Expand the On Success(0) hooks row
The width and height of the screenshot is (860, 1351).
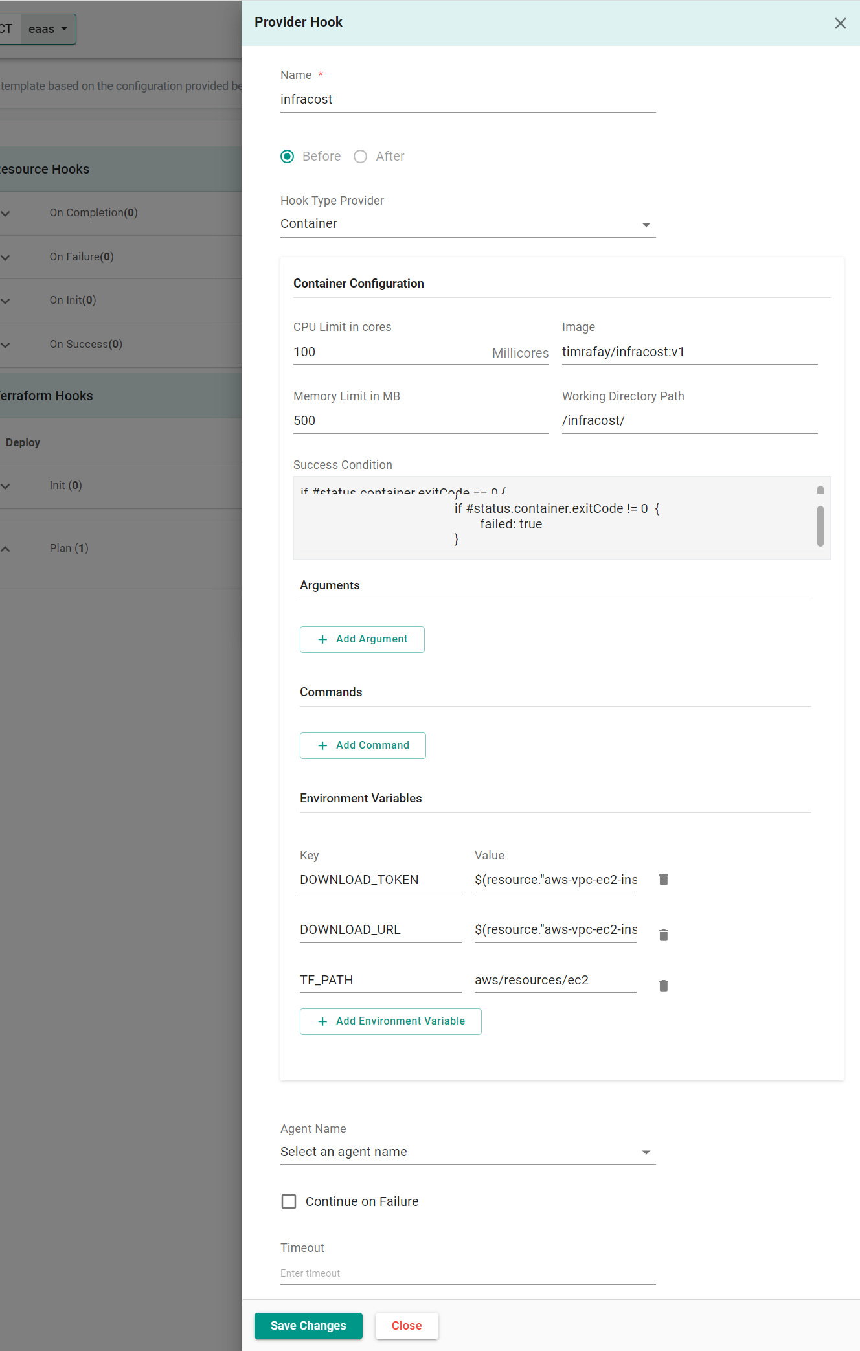tap(6, 345)
